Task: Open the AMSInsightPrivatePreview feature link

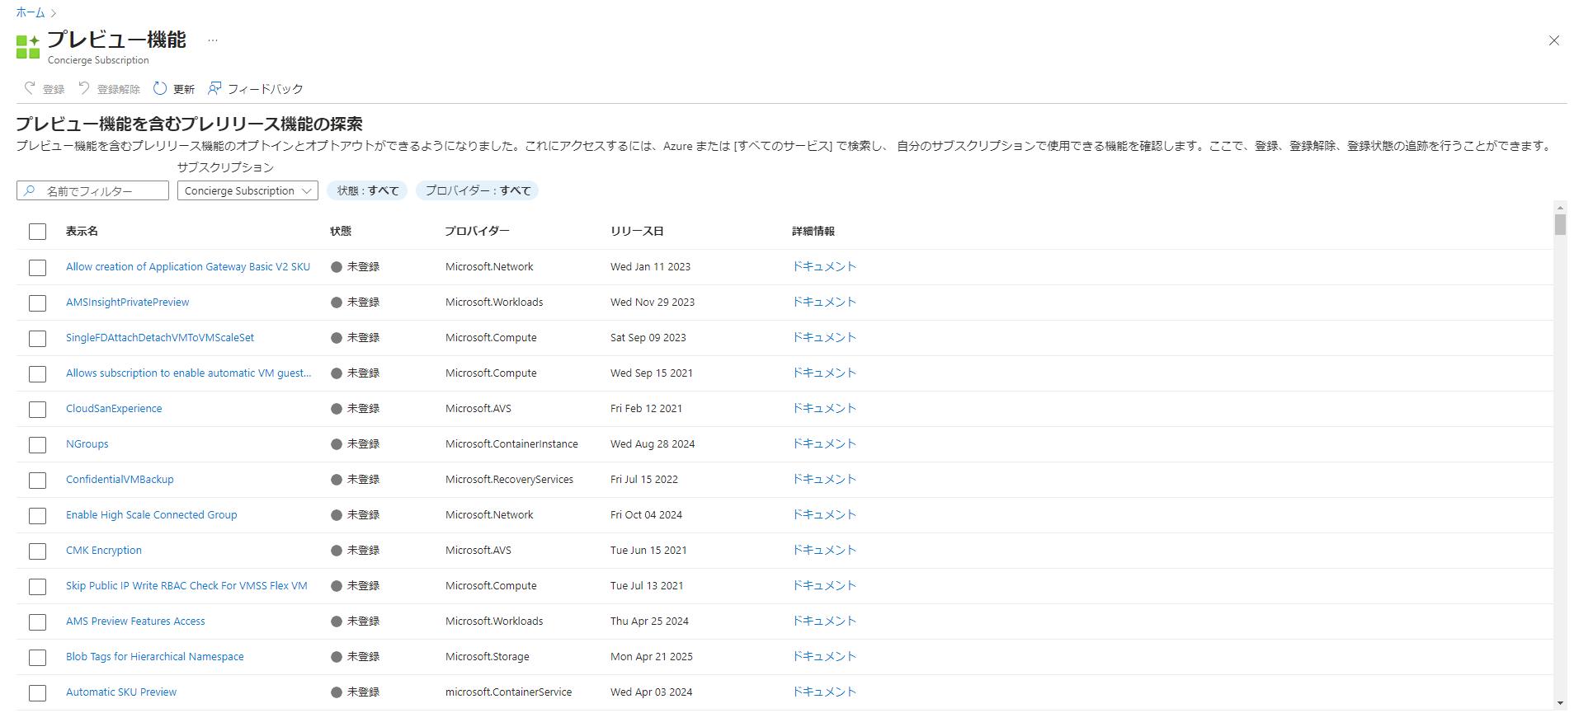Action: [128, 303]
